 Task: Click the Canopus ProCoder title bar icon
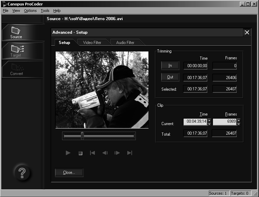coord(4,4)
